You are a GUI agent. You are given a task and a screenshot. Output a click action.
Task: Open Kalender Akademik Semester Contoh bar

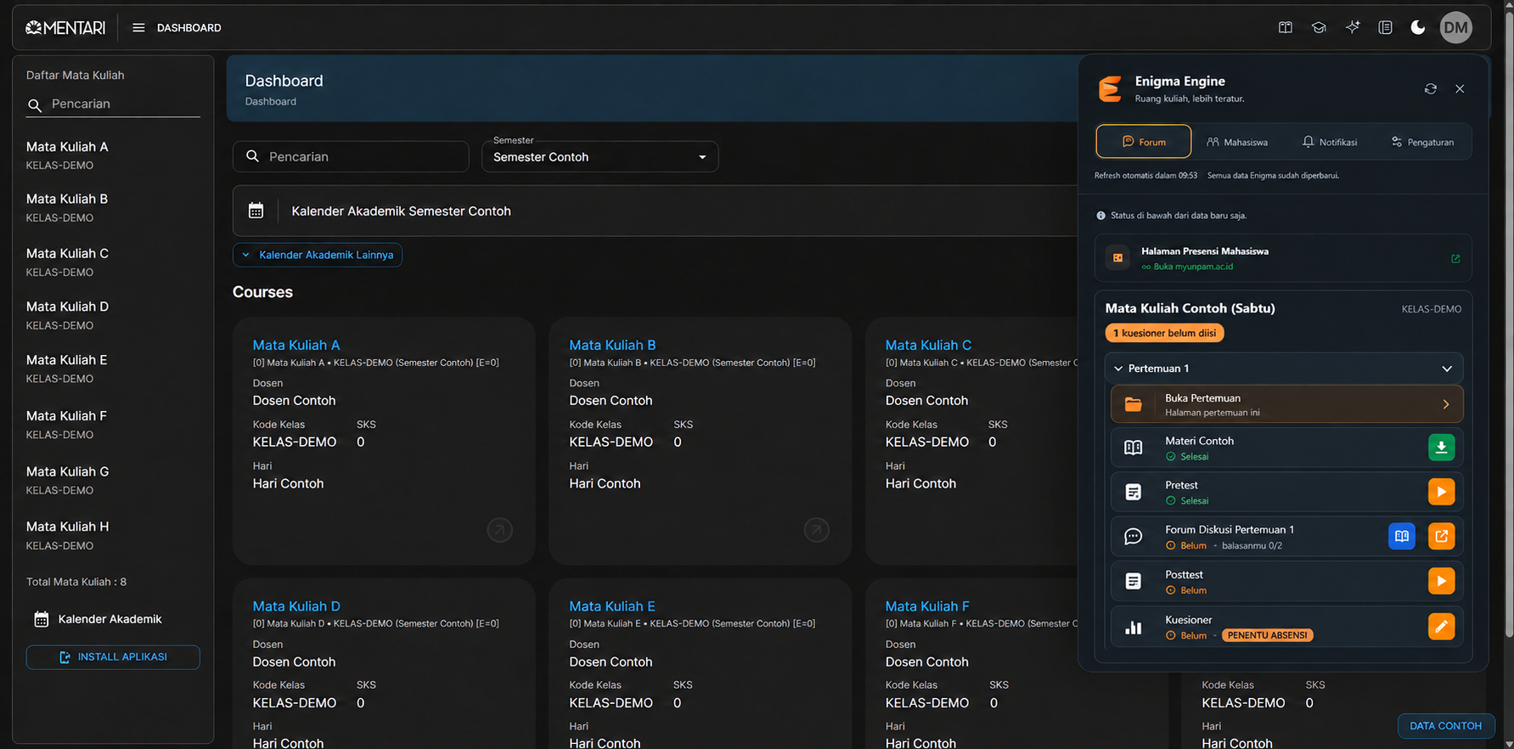pos(656,211)
